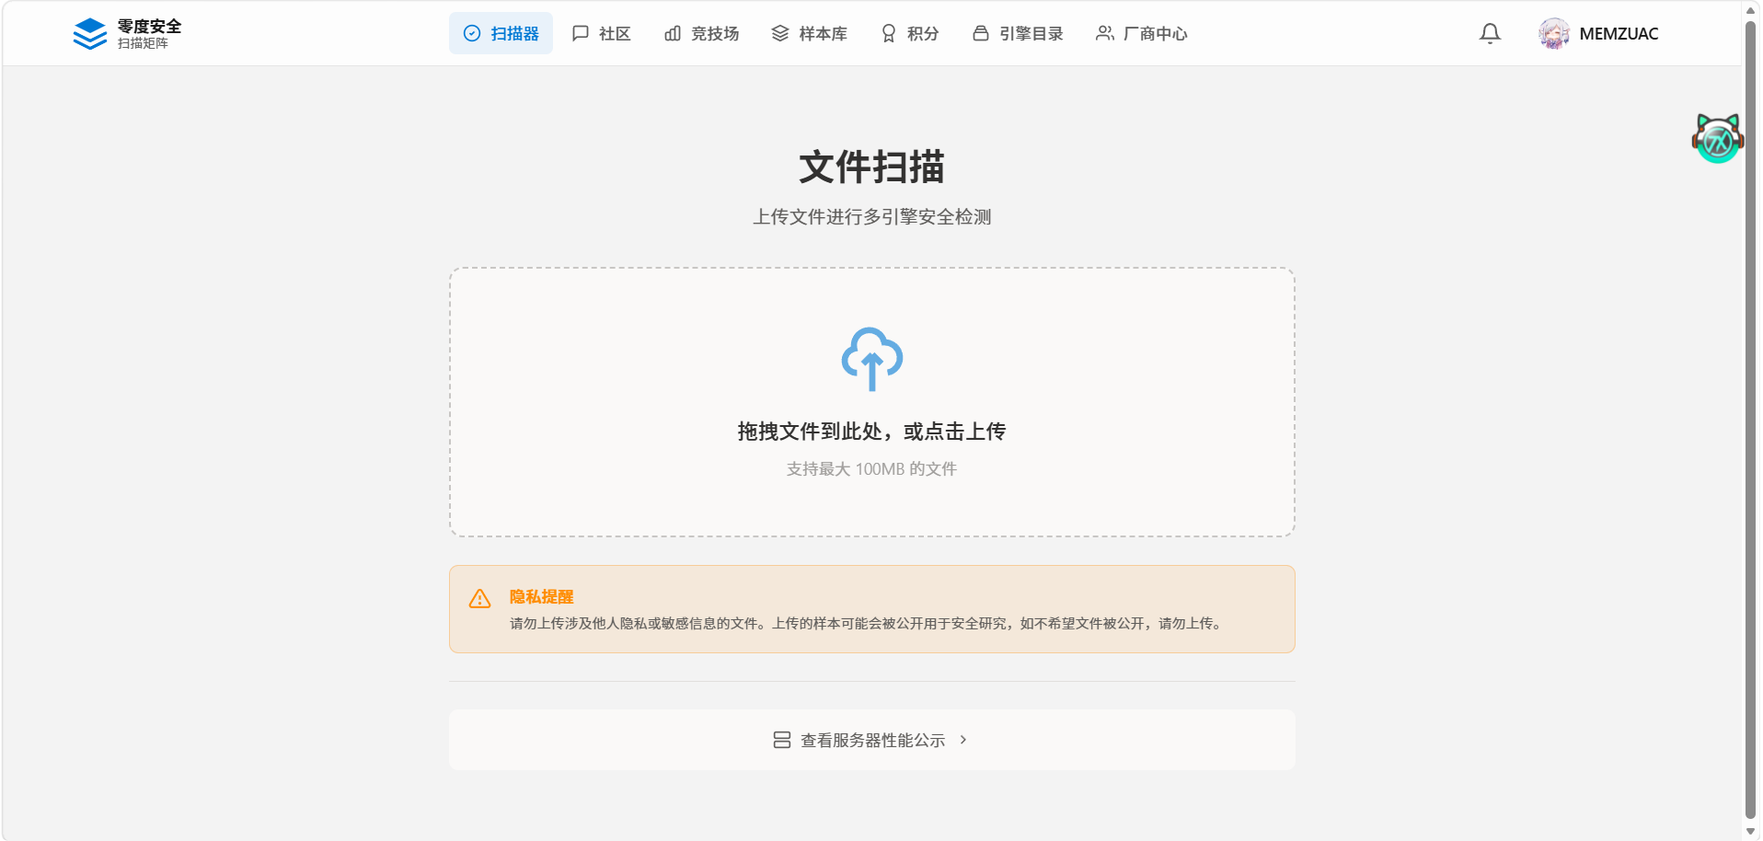This screenshot has height=841, width=1763.
Task: Open the 查看服务器性能公示 link
Action: pyautogui.click(x=872, y=740)
